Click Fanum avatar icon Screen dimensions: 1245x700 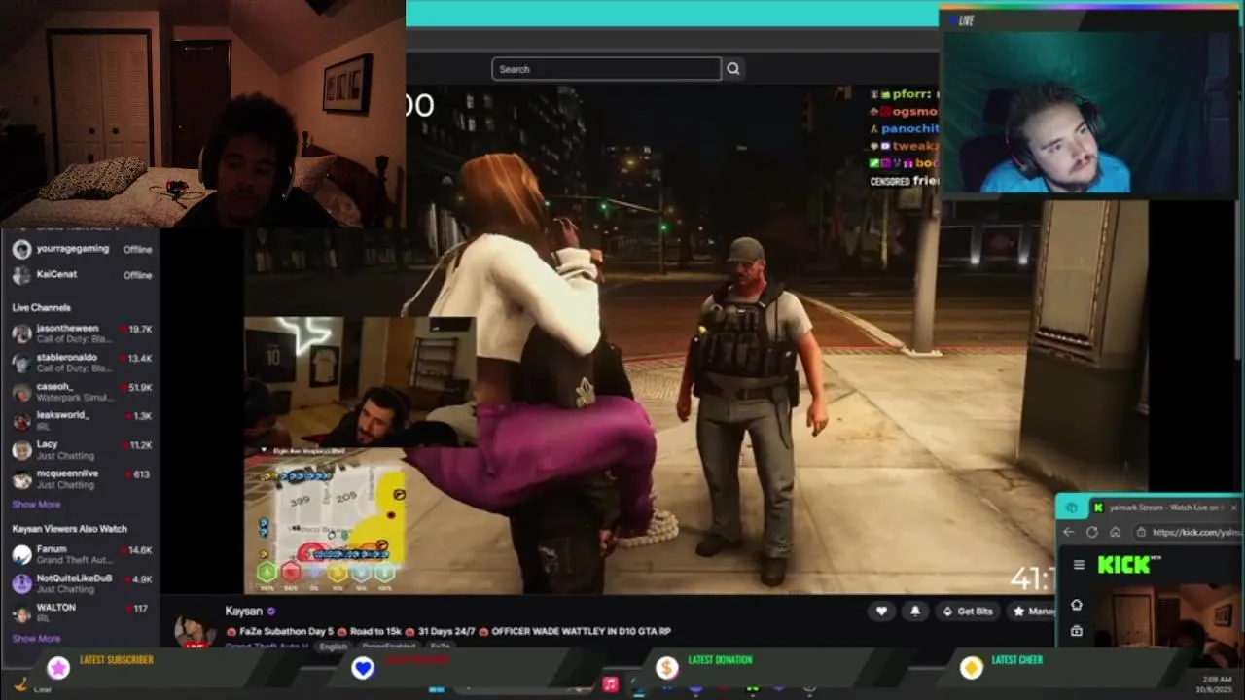tap(21, 554)
